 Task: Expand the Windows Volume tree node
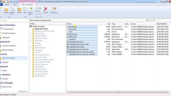[31, 38]
